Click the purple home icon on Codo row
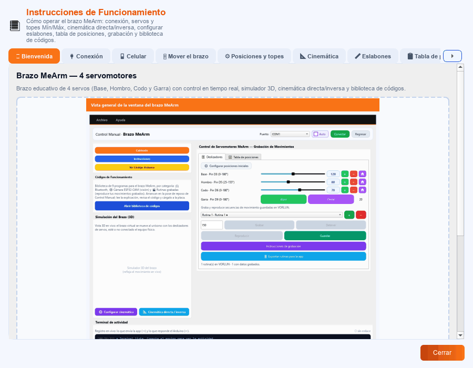473x368 pixels. click(x=362, y=190)
